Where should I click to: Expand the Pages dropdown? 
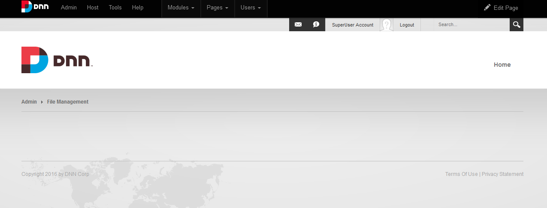tap(218, 8)
